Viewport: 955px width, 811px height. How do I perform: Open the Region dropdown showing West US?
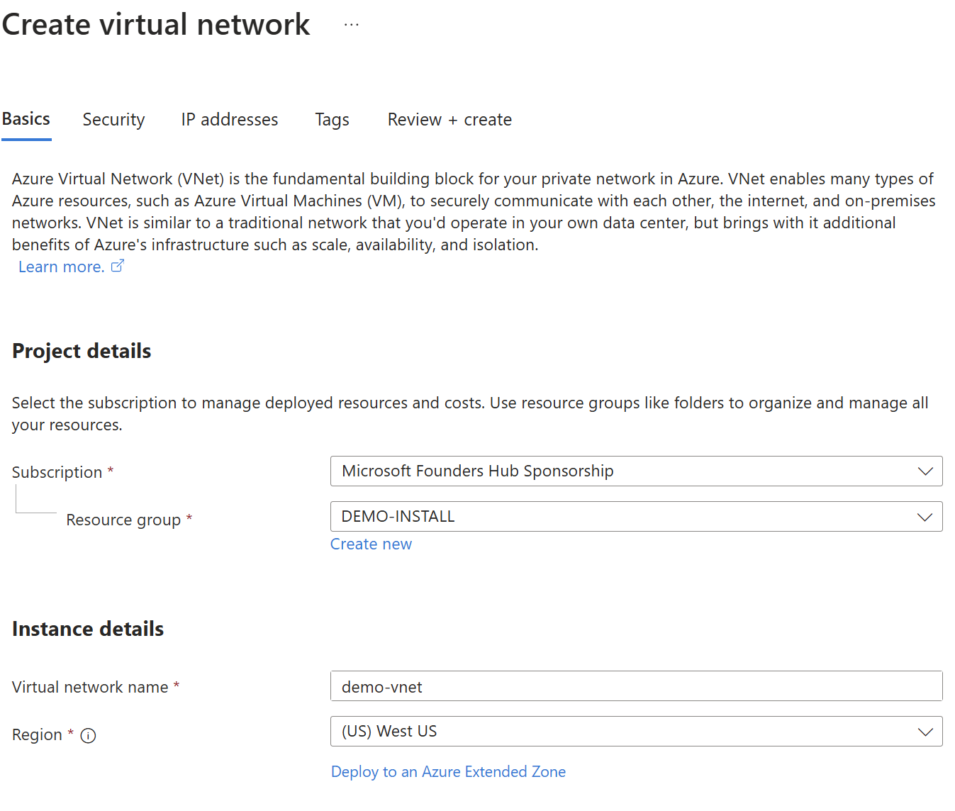pos(636,732)
